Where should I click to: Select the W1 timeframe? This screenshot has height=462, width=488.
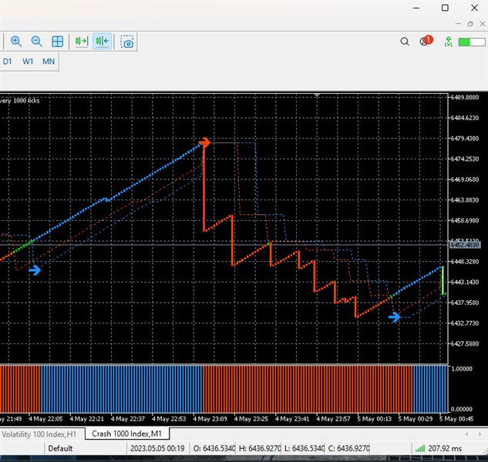click(x=28, y=62)
